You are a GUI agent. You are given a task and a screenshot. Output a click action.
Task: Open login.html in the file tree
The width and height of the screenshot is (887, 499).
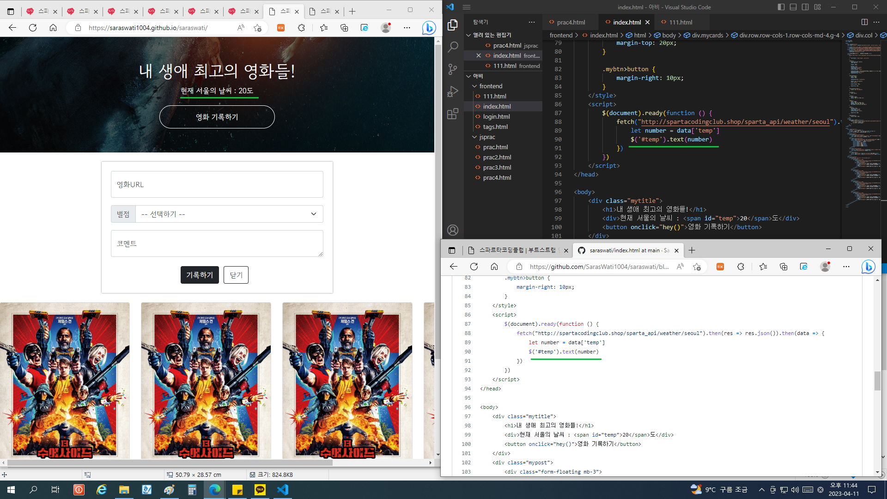[496, 116]
